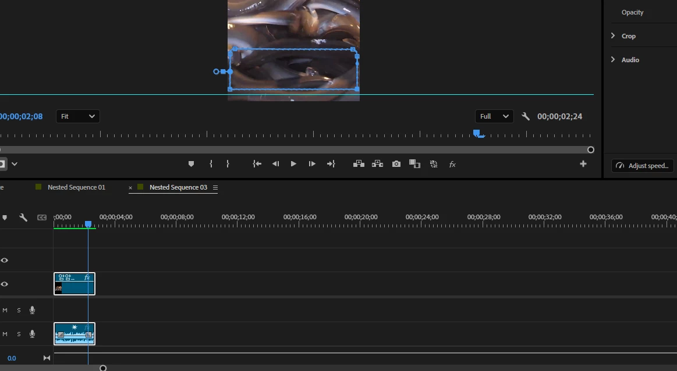Expand the Crop section
This screenshot has width=677, height=371.
click(612, 36)
